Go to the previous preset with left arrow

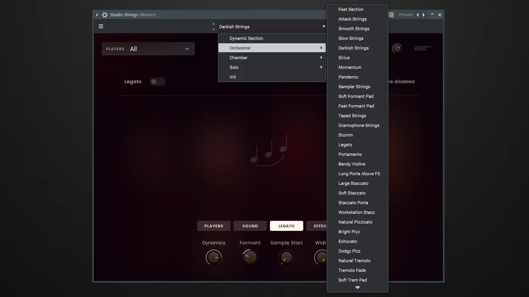(x=417, y=15)
